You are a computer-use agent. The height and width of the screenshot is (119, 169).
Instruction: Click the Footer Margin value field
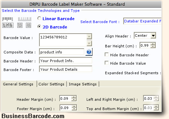point(66,107)
